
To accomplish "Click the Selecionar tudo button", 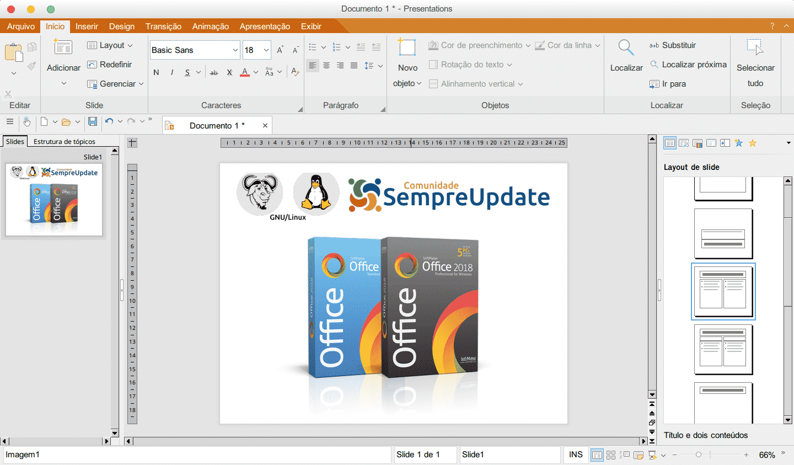I will 755,63.
